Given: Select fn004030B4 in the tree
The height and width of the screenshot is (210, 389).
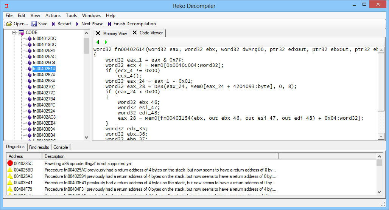Looking at the screenshot, I should 44,135.
